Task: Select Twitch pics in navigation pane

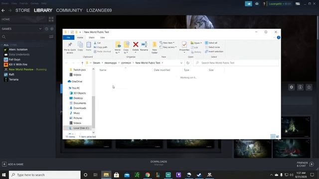Action: 78,70
